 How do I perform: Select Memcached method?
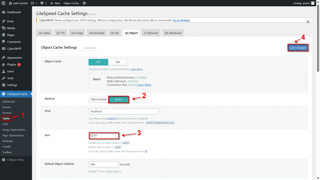[99, 99]
